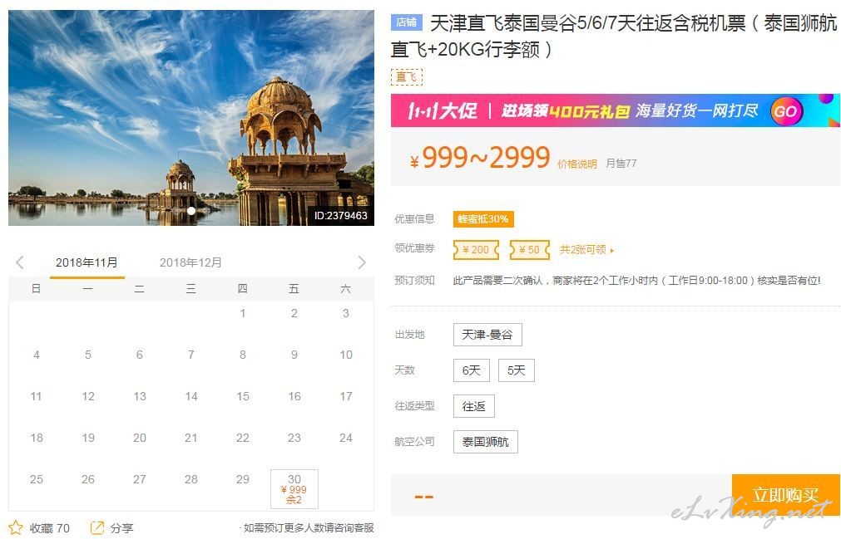Click the GO button on 11.11 banner
This screenshot has height=539, width=841.
tap(786, 110)
